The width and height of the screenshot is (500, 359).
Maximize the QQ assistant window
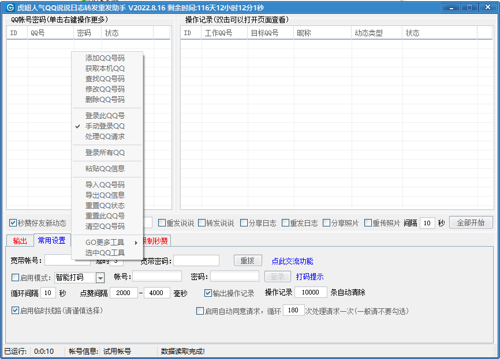(x=469, y=7)
